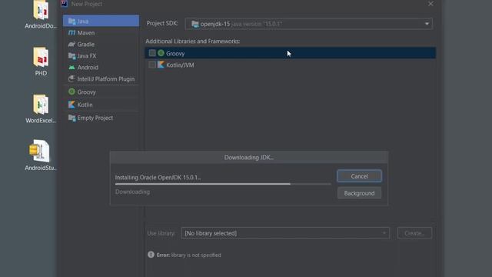Select Java FX project category
492x277 pixels.
pyautogui.click(x=101, y=56)
